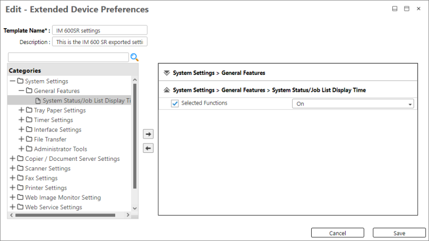Click the System Settings folder icon

pos(20,81)
